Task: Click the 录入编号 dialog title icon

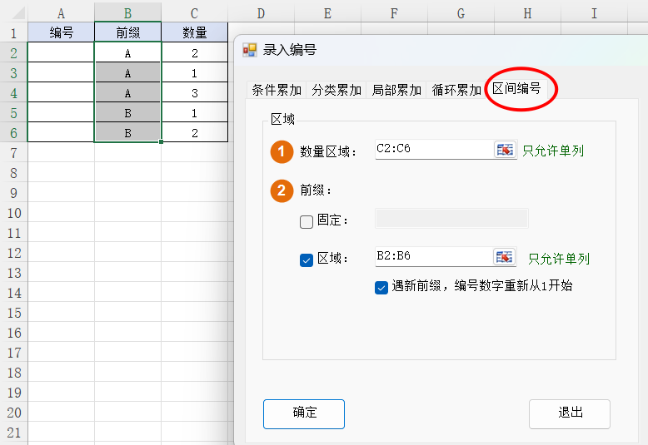Action: tap(250, 50)
